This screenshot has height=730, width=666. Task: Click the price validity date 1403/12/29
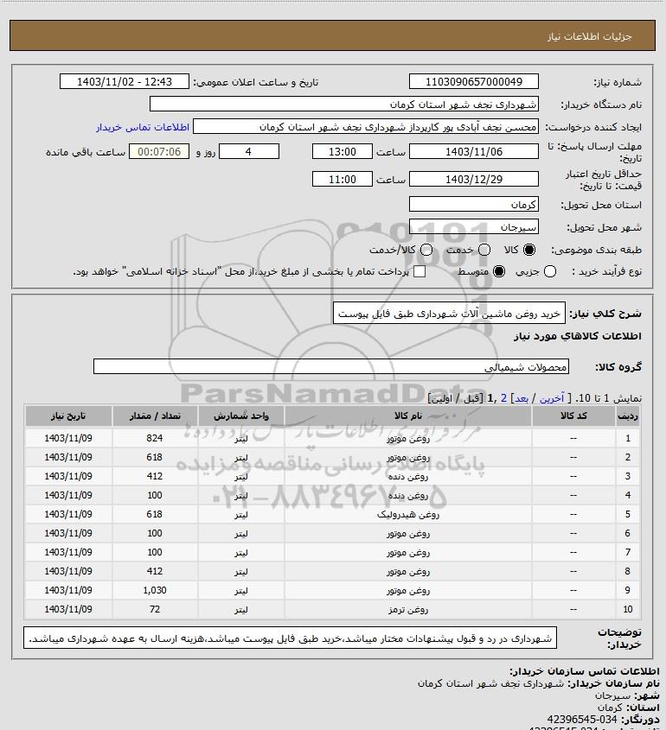pyautogui.click(x=473, y=179)
